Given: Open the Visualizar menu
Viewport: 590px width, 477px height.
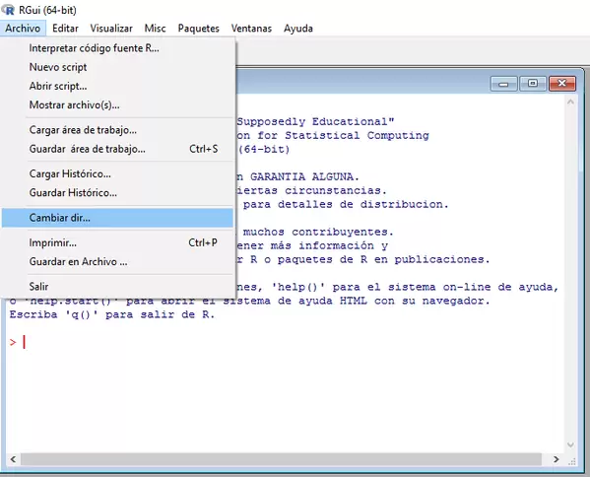Looking at the screenshot, I should (x=111, y=29).
